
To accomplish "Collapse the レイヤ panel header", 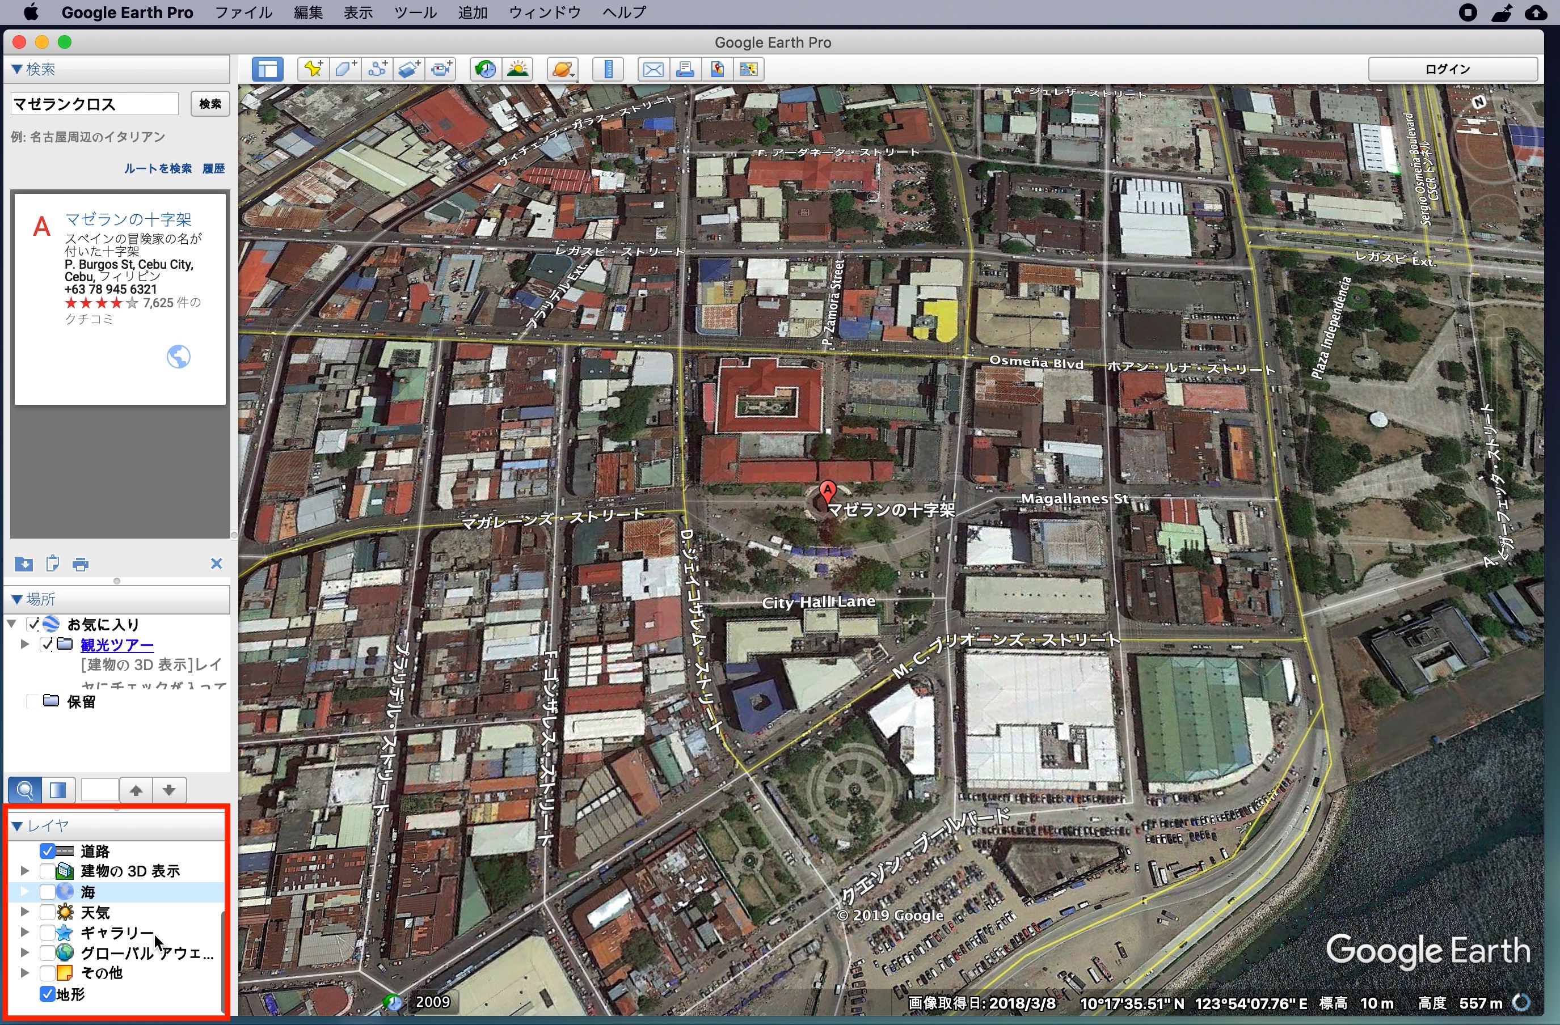I will click(x=18, y=826).
